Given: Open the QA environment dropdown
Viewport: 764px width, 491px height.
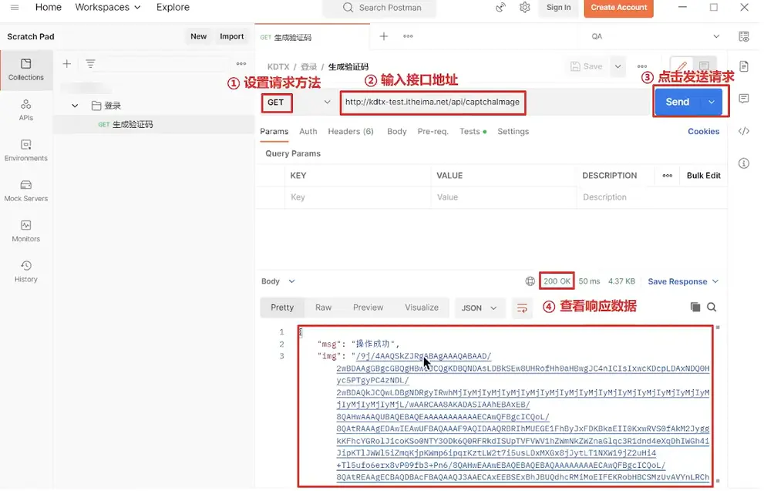Looking at the screenshot, I should pyautogui.click(x=655, y=36).
